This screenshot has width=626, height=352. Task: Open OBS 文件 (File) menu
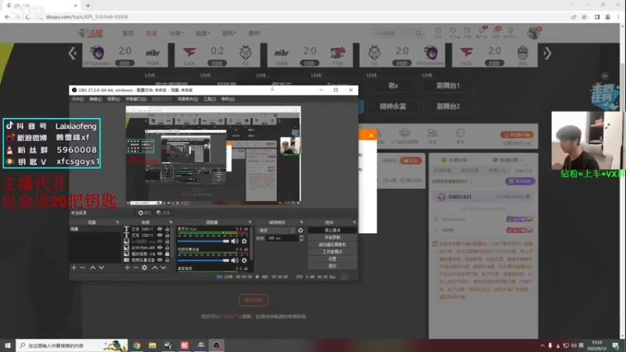77,99
